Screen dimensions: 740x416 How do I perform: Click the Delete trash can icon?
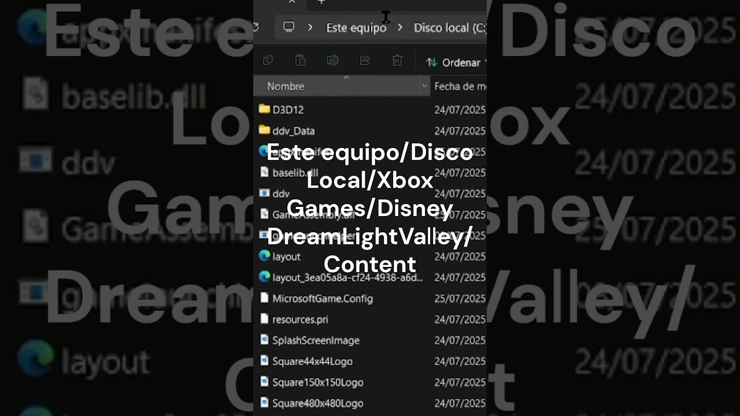[x=397, y=60]
